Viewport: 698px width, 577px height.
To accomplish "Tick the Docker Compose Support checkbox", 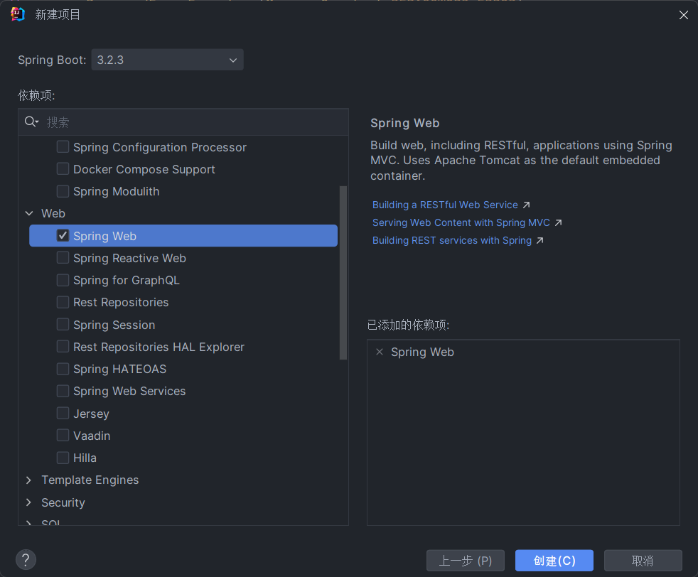I will click(63, 169).
